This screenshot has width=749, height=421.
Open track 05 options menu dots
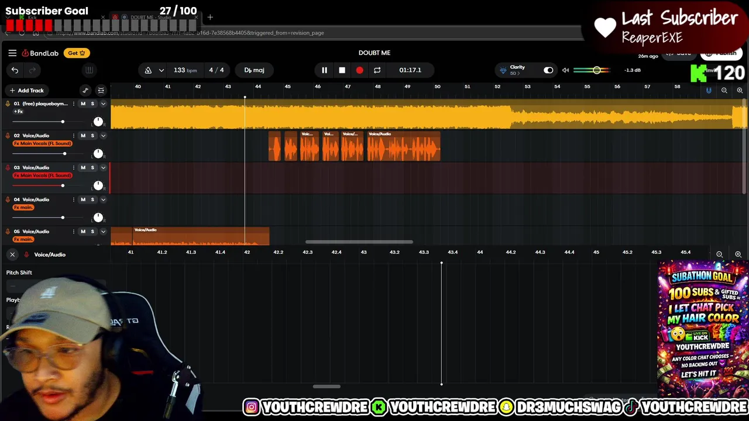pos(73,232)
